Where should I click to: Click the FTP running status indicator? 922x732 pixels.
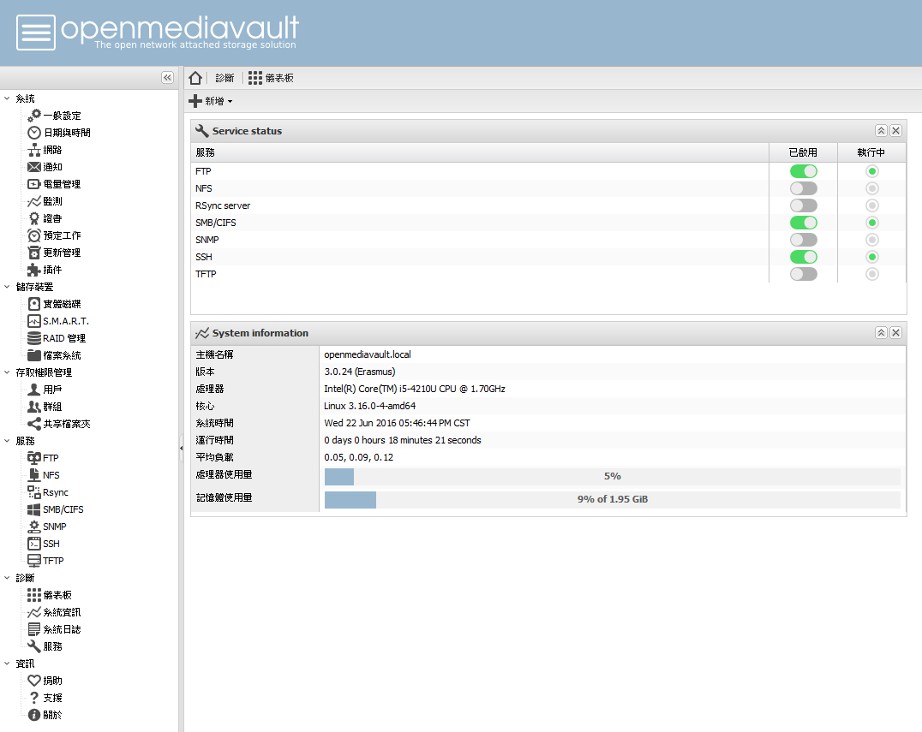point(872,171)
